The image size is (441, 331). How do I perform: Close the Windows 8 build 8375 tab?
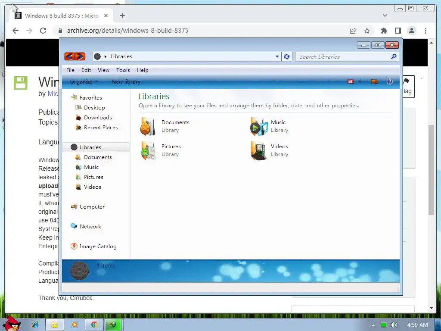[x=106, y=16]
